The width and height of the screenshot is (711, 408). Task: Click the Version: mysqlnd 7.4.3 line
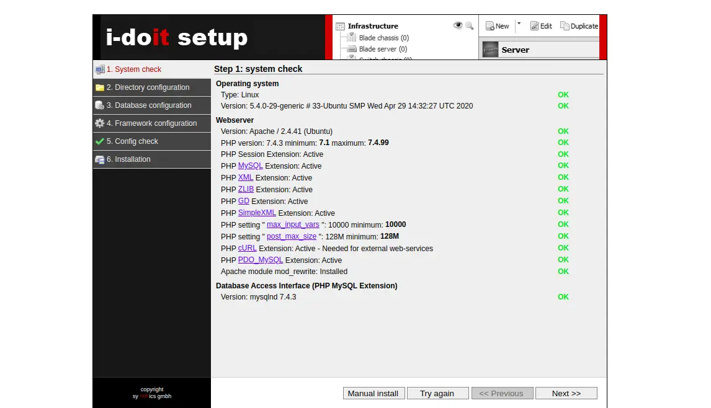[x=259, y=297]
